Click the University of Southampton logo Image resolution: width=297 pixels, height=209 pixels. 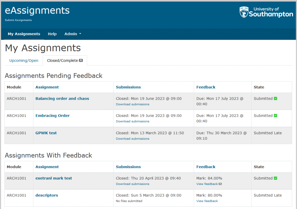pos(266,12)
